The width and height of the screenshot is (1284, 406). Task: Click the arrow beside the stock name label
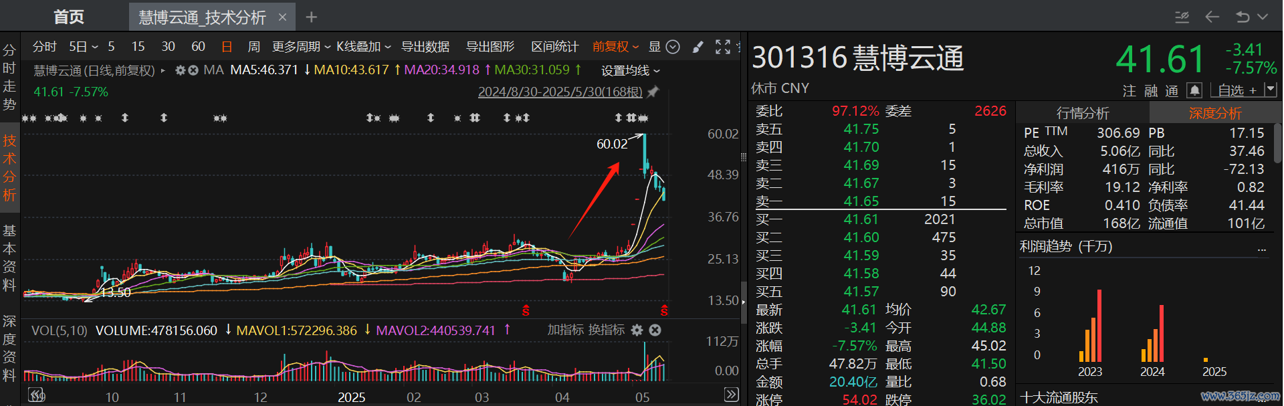pyautogui.click(x=163, y=70)
